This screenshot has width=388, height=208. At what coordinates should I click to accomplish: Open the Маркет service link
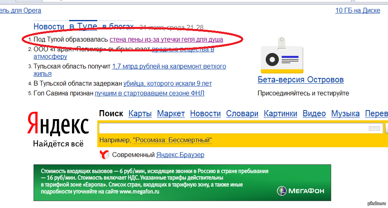(171, 114)
